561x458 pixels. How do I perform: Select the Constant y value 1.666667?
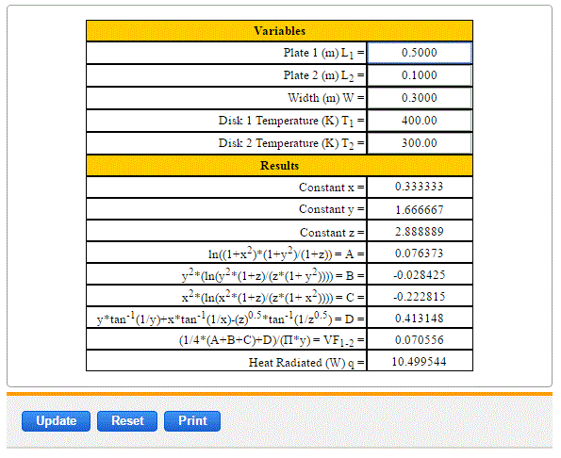420,209
